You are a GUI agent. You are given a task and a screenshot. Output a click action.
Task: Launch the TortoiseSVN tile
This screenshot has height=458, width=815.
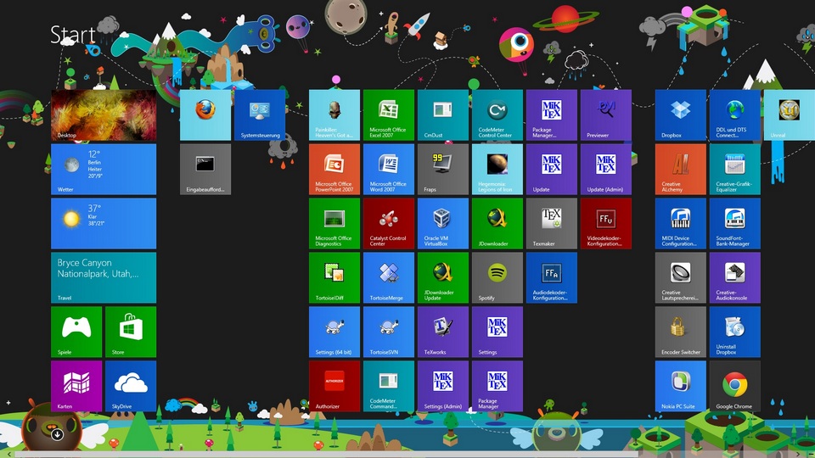[389, 332]
